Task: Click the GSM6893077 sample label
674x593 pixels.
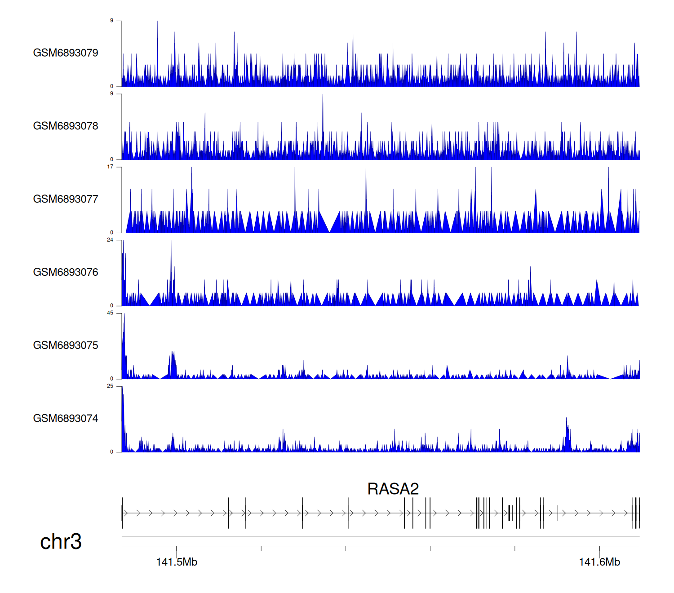Action: click(x=66, y=199)
